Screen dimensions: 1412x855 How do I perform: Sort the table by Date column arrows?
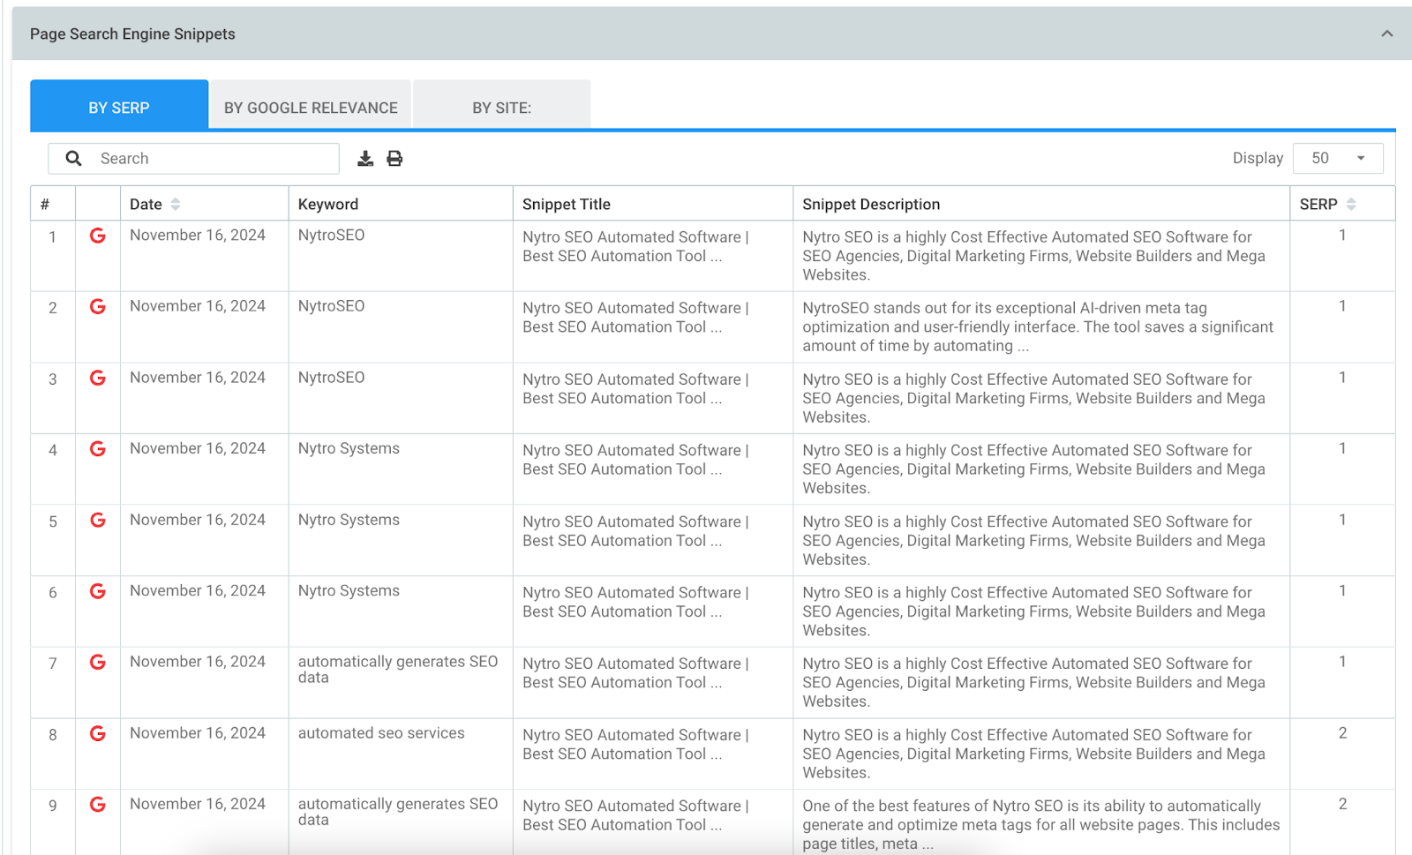(x=176, y=204)
